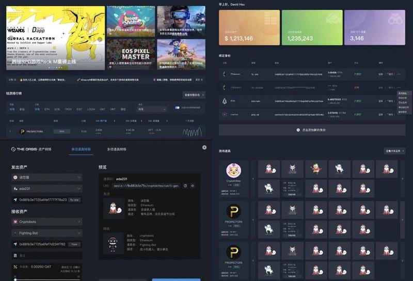Click the blue confirm button at the dialog bottom
413x281 pixels.
[176, 279]
